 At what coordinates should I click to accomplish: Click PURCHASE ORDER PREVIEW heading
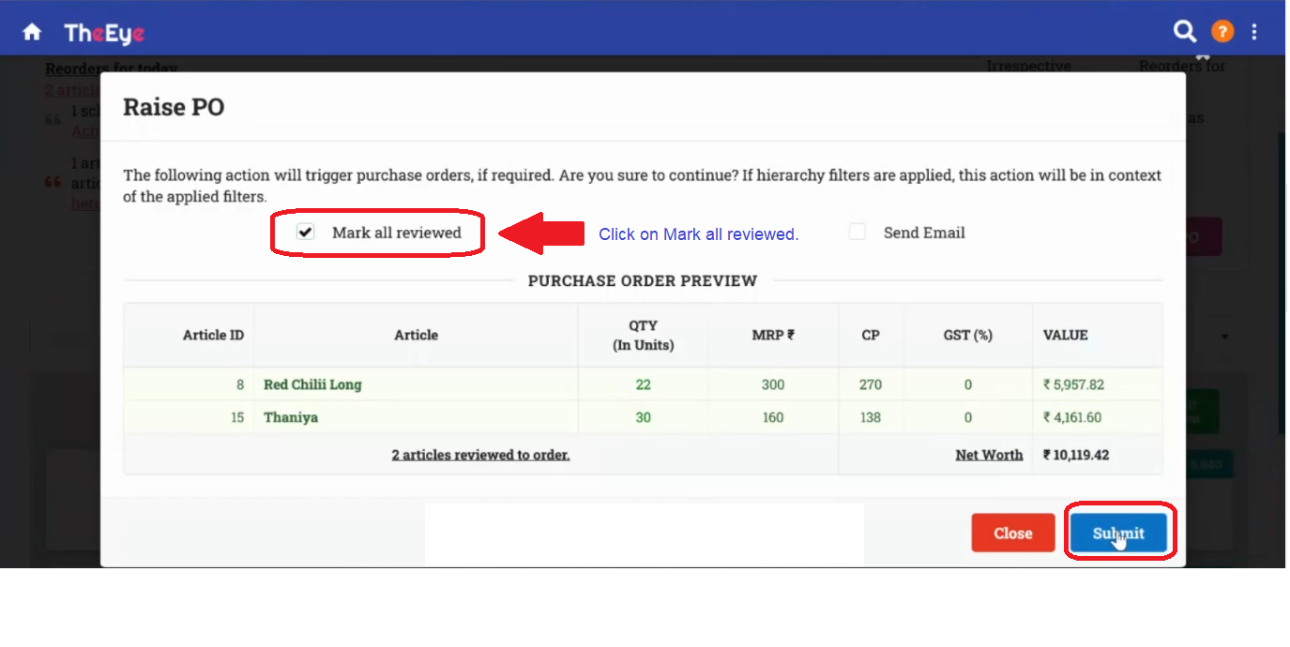click(x=643, y=280)
